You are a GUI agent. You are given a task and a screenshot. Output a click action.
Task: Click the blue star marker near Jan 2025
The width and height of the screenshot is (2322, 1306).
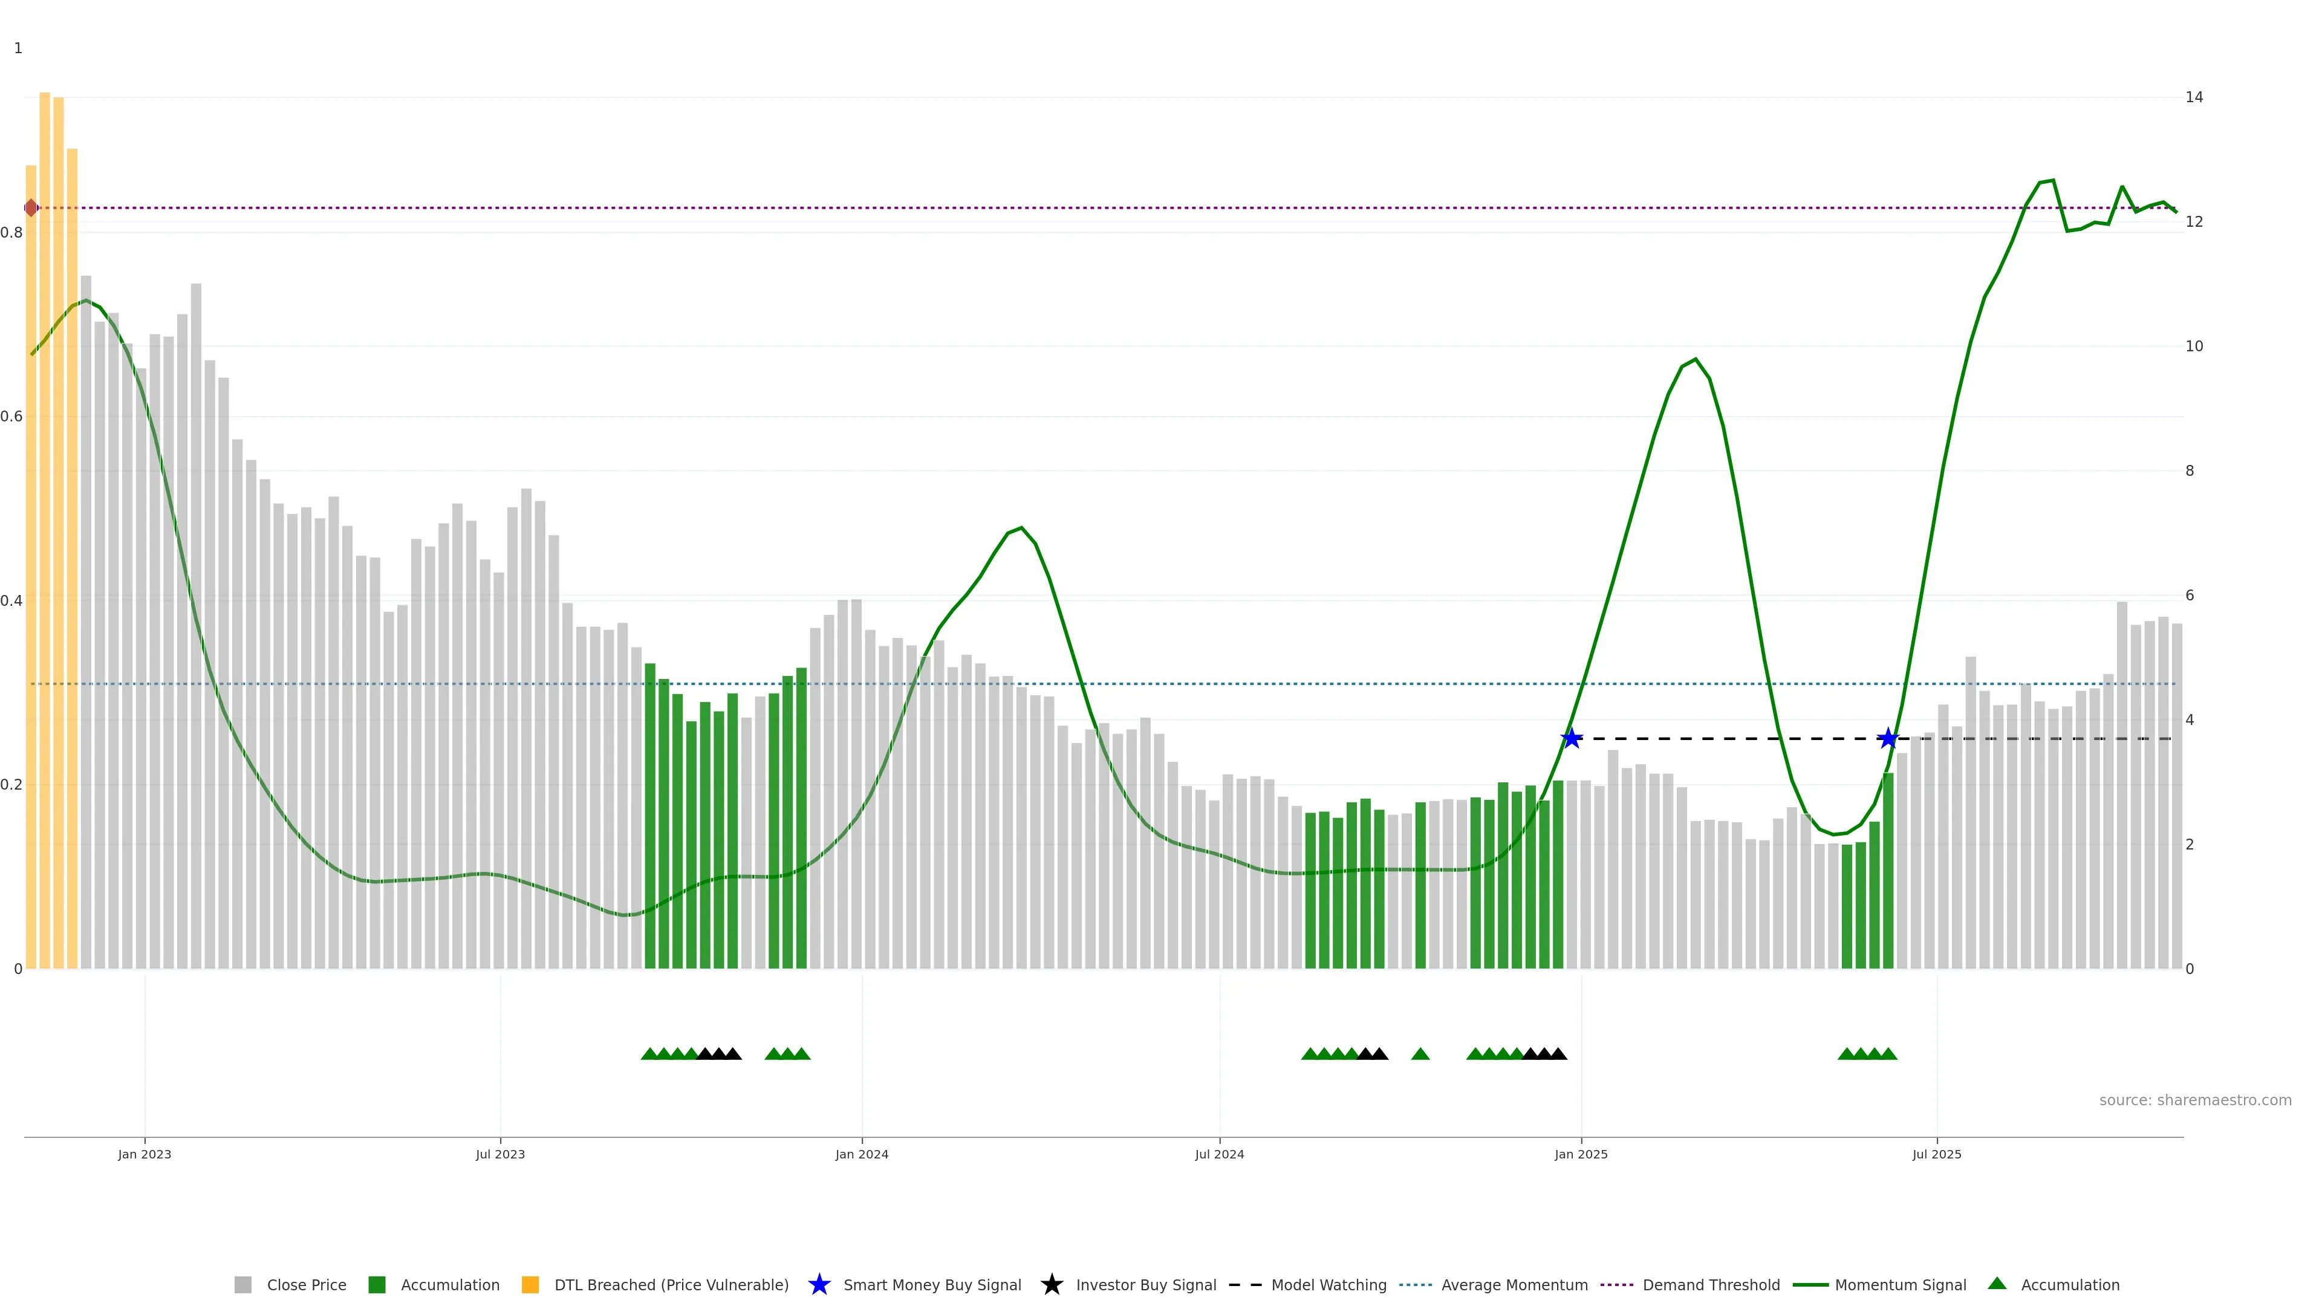[1571, 739]
